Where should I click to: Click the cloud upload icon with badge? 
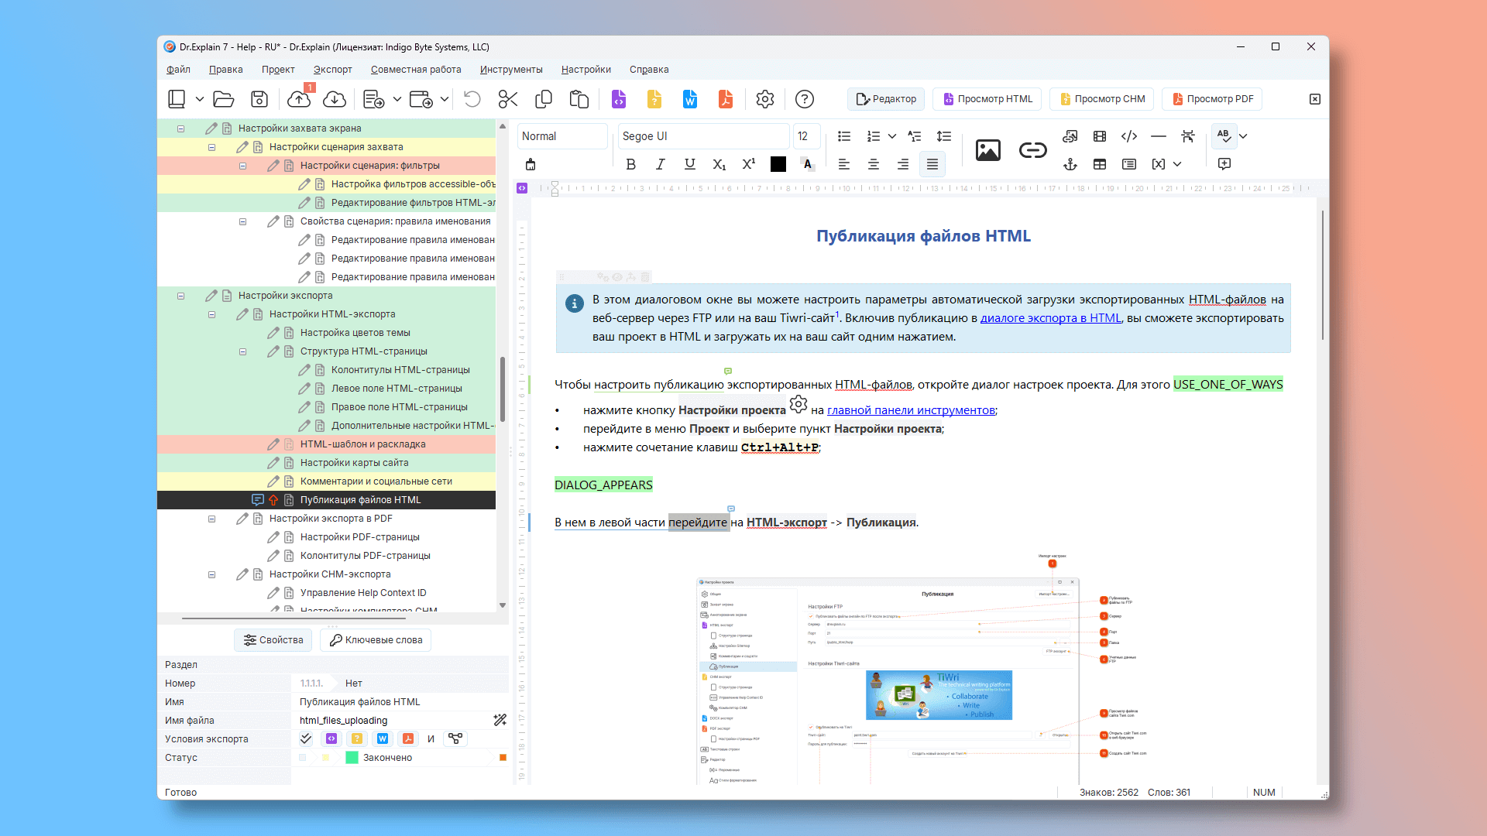click(x=299, y=99)
